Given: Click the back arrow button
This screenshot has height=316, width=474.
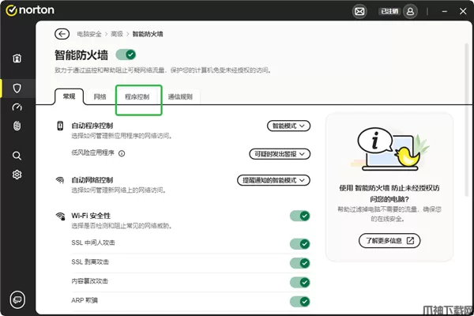Looking at the screenshot, I should (62, 34).
